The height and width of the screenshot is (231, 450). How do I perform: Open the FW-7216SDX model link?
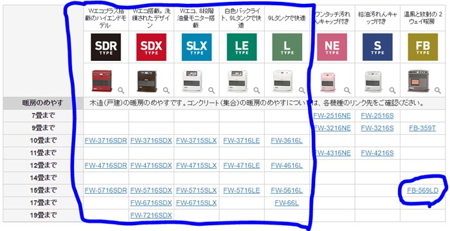coord(151,215)
